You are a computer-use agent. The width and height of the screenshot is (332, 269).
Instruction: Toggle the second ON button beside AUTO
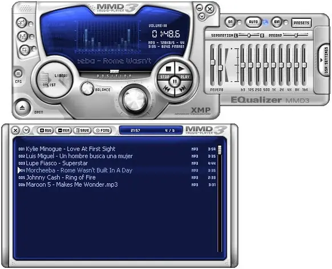click(x=277, y=22)
